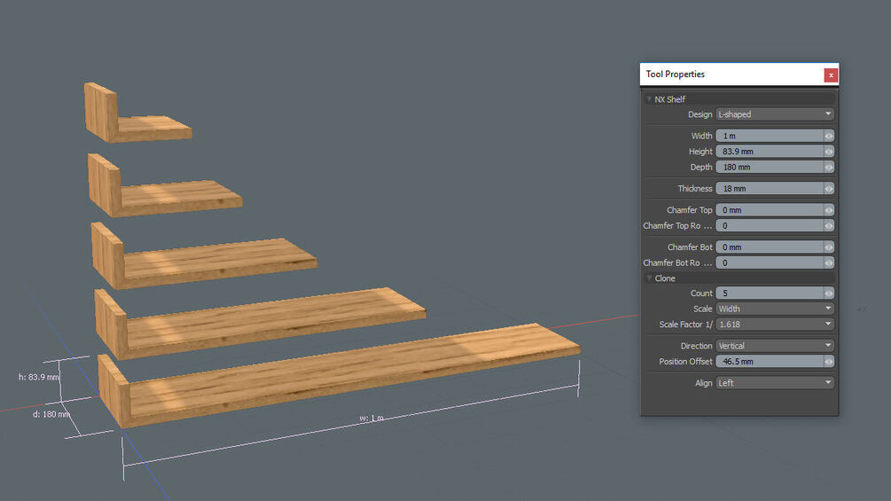
Task: Click the Position Offset stepper icon
Action: coord(829,361)
